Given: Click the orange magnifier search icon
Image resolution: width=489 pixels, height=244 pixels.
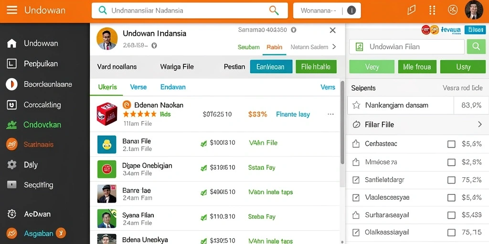Looking at the screenshot, I should 274,10.
